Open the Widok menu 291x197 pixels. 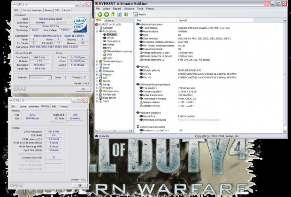pyautogui.click(x=107, y=8)
